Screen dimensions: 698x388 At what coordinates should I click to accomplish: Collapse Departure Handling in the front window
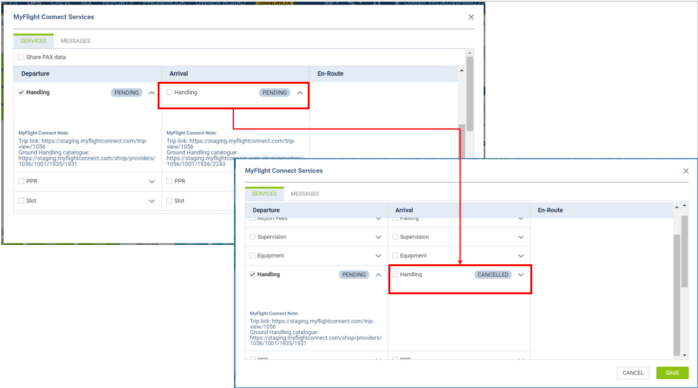378,275
